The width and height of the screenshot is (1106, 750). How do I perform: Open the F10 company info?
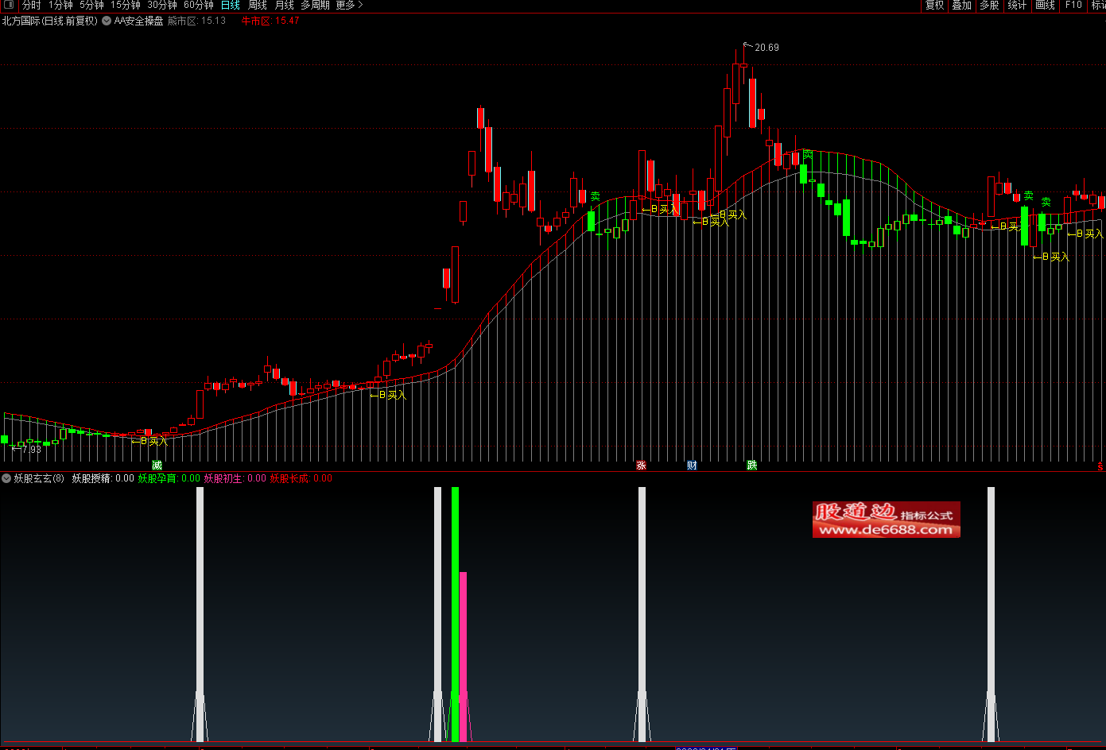click(x=1073, y=6)
